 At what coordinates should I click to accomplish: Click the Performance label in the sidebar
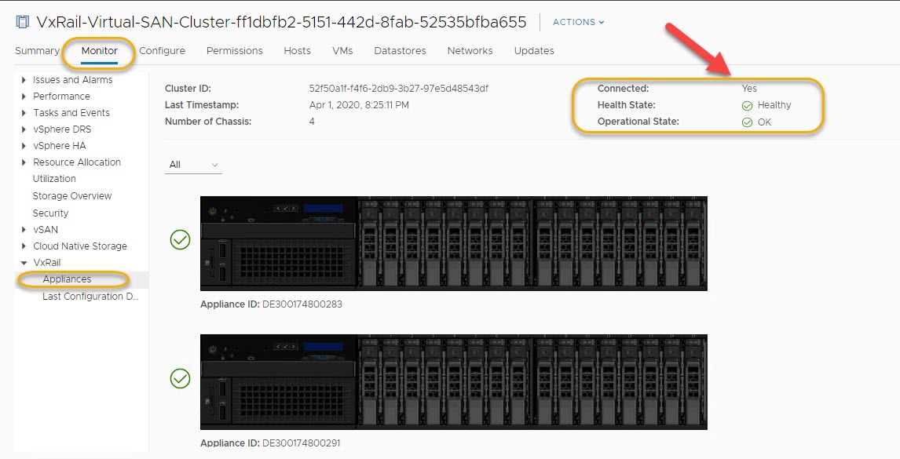point(61,97)
